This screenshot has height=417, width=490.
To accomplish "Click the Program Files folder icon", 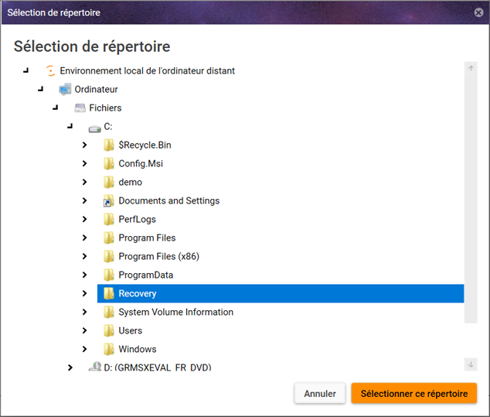I will 109,238.
